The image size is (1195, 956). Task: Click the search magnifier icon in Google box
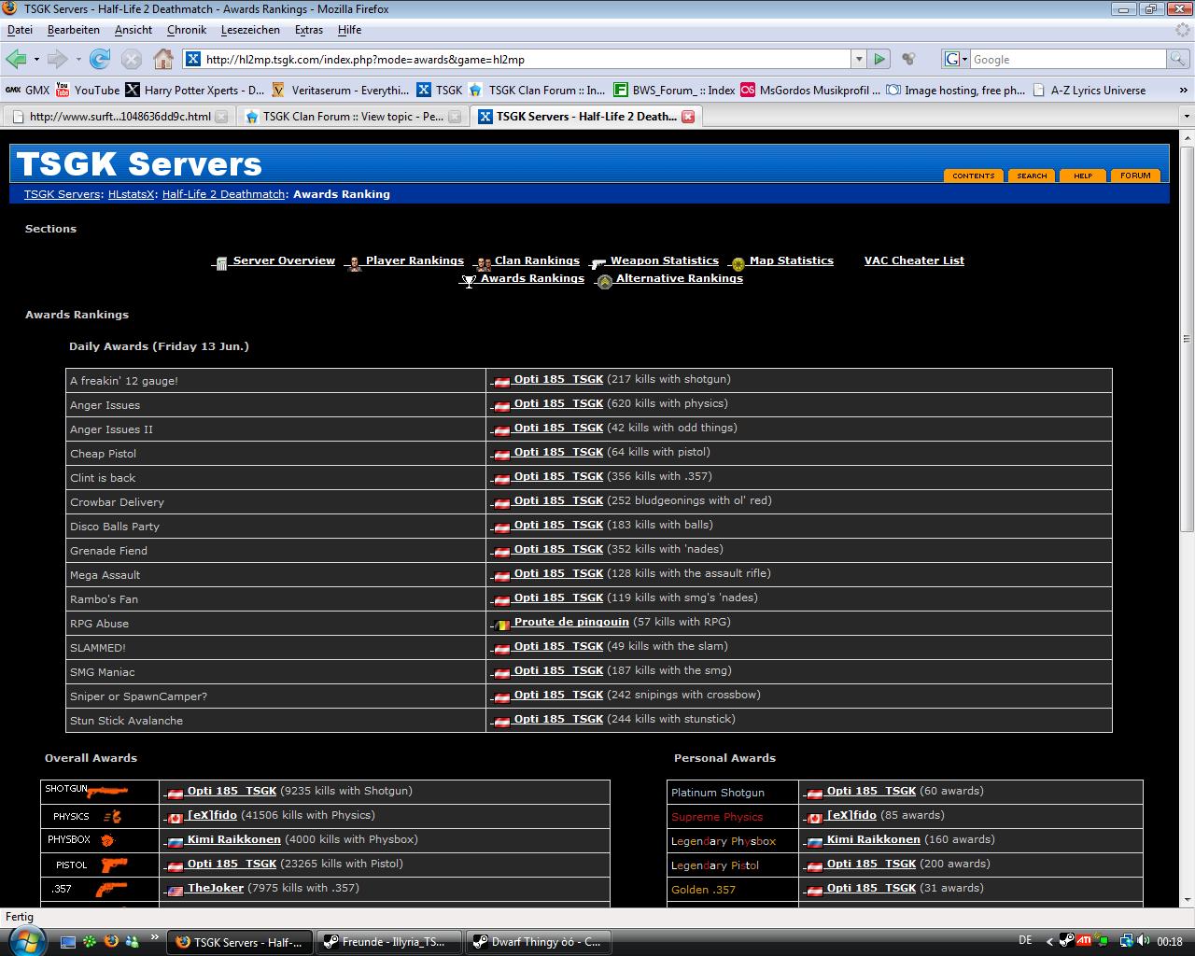coord(1178,59)
